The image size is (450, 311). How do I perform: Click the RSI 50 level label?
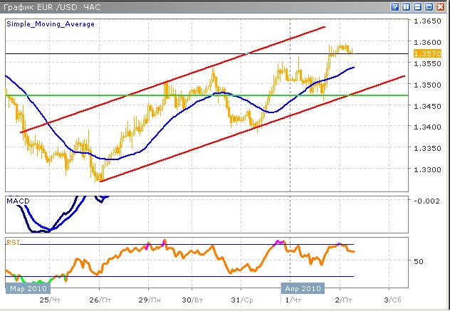click(x=419, y=261)
